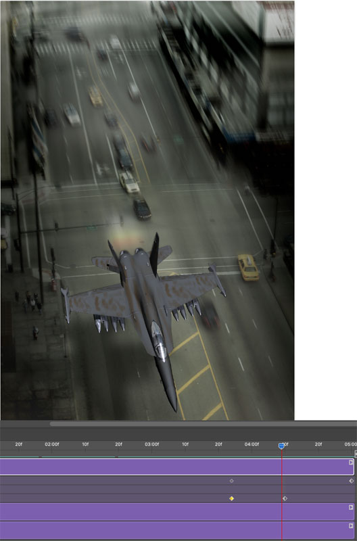Select the keyframe at the far right end of the property row
Screen dimensions: 357x541
point(352,481)
